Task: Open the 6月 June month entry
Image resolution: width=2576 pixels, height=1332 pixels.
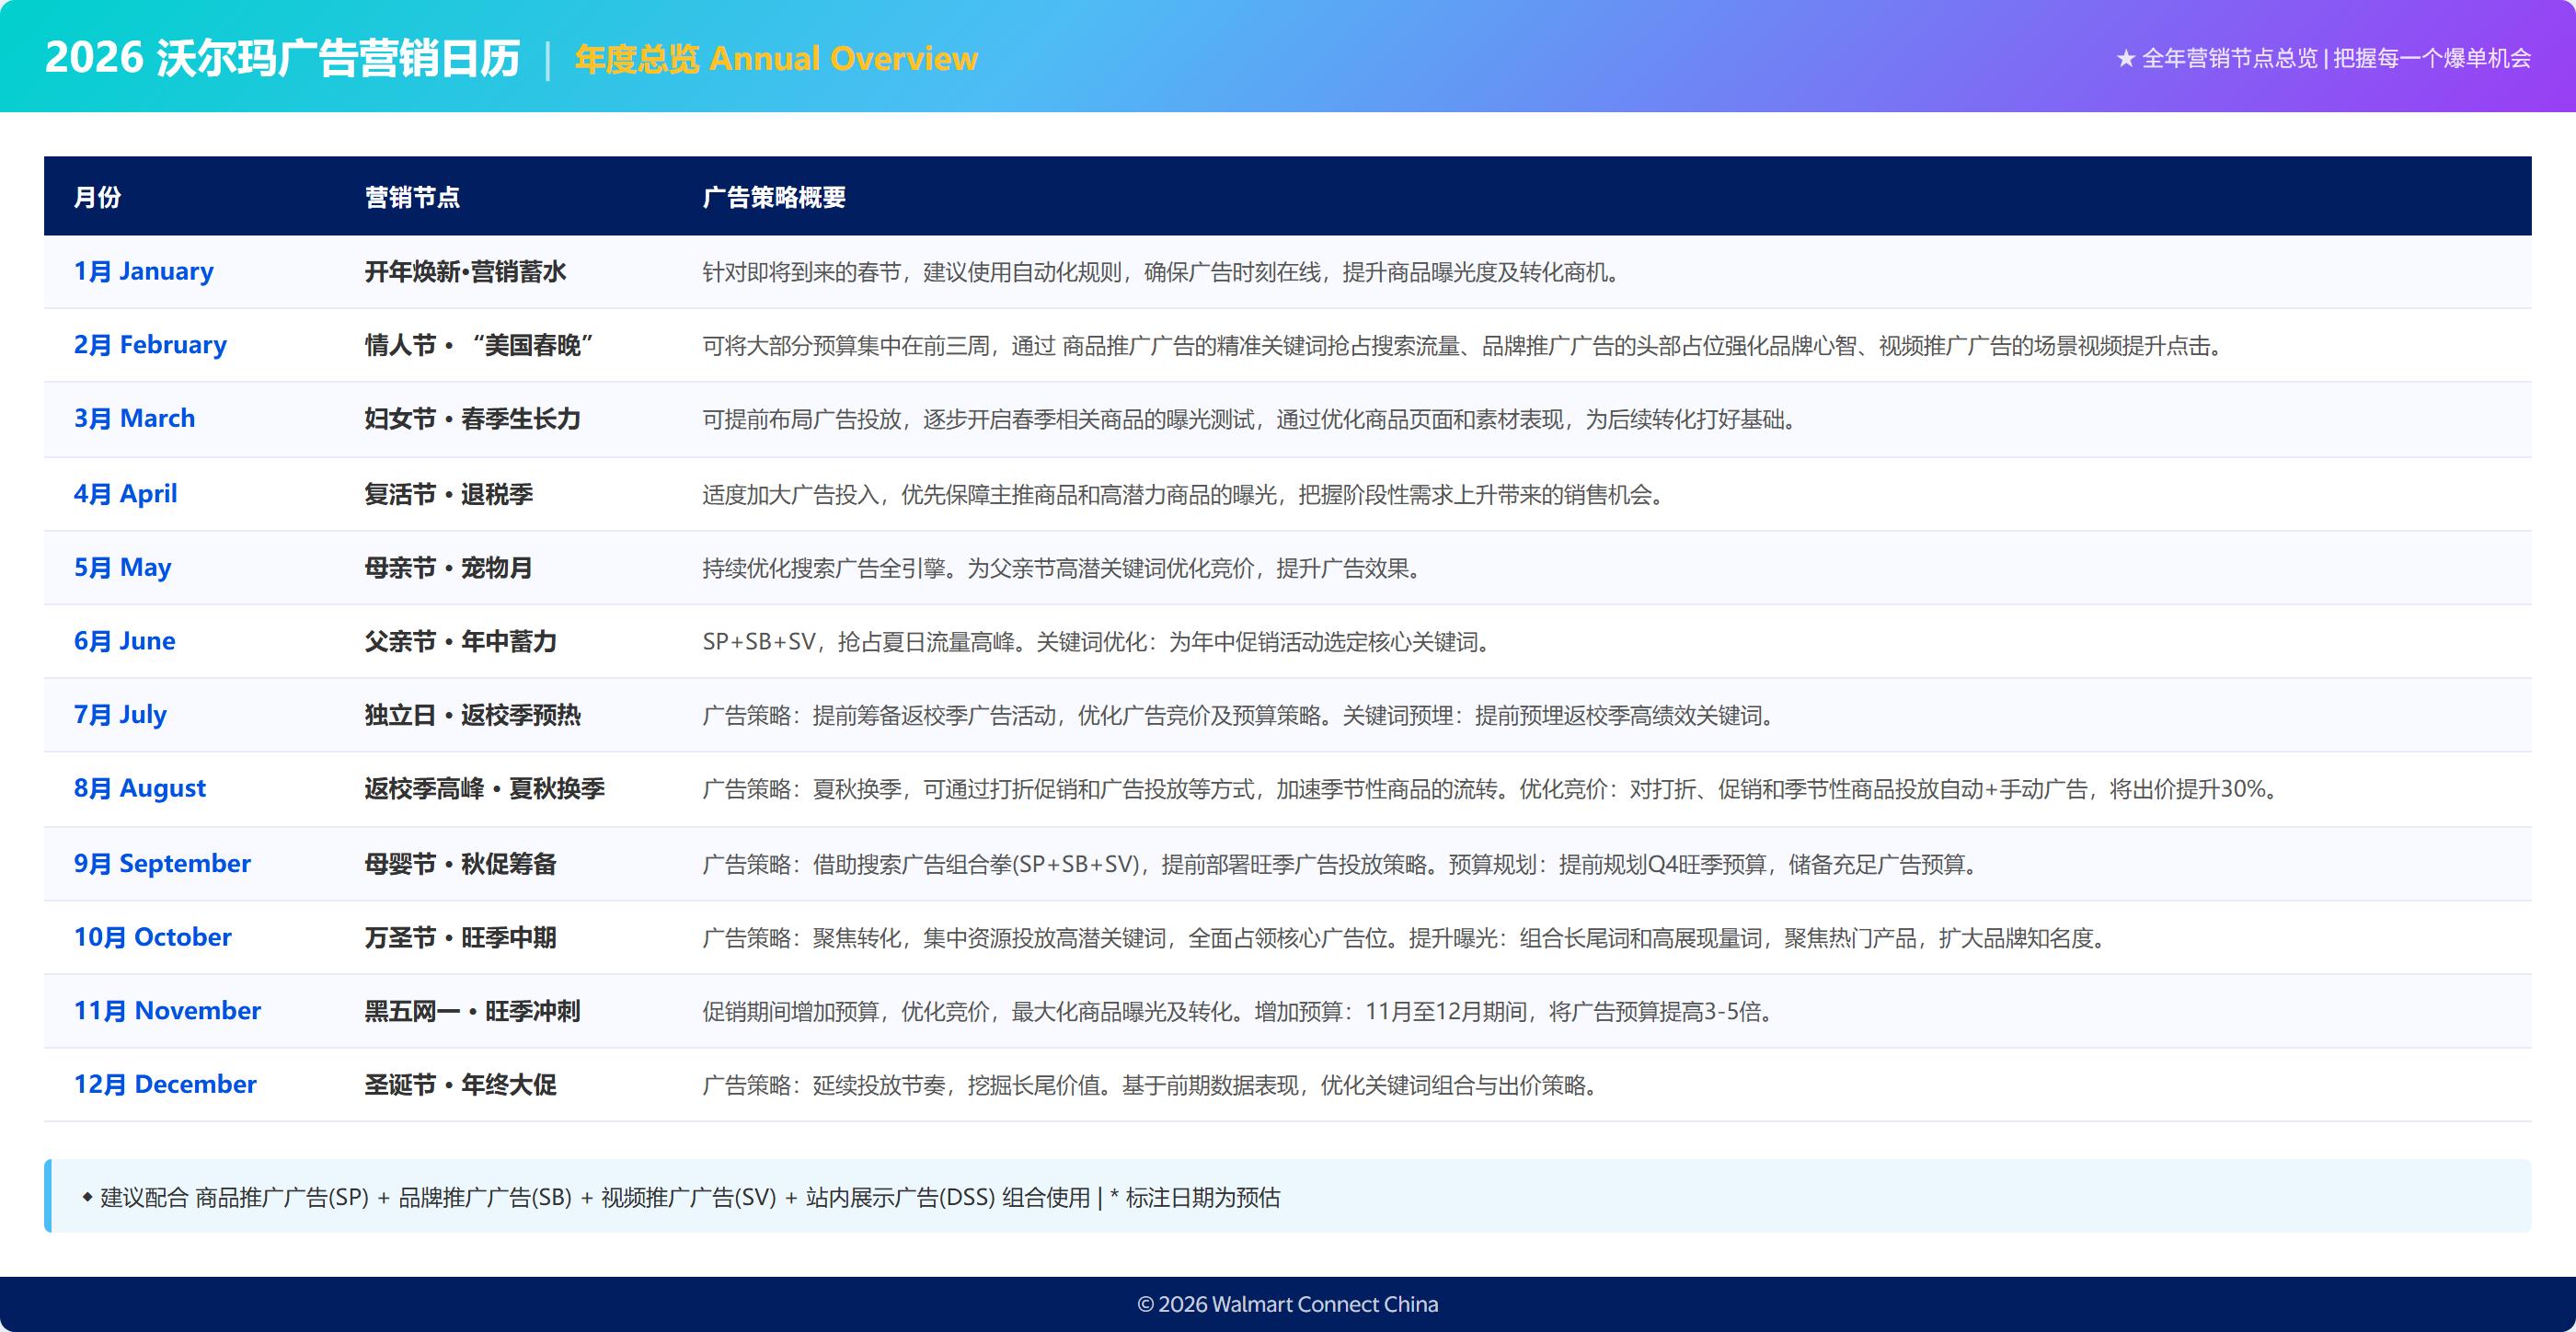Action: tap(124, 641)
